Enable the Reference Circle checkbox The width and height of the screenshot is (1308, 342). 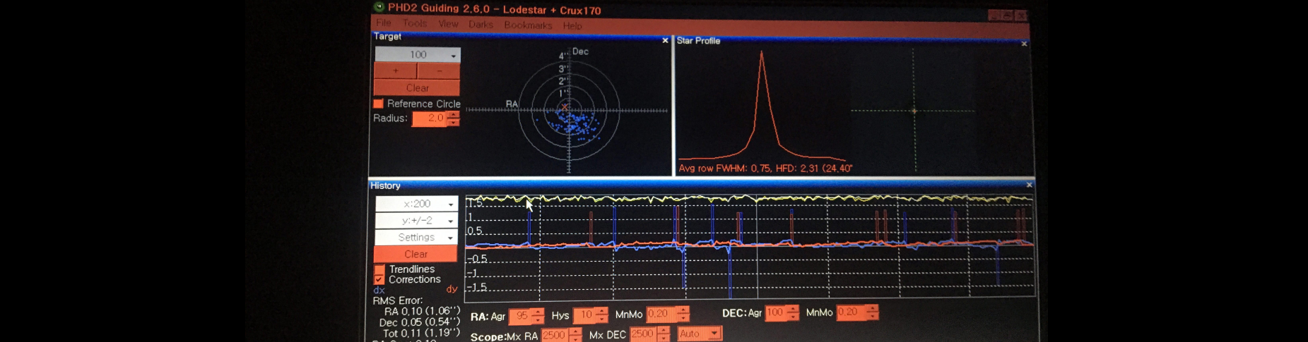[379, 104]
